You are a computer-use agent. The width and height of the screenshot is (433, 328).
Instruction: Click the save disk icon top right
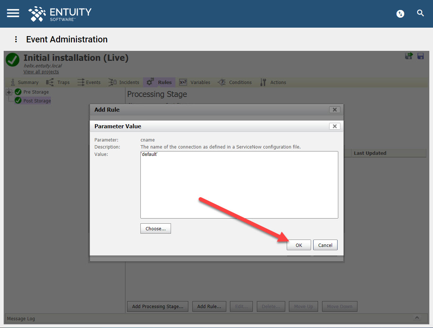coord(420,56)
